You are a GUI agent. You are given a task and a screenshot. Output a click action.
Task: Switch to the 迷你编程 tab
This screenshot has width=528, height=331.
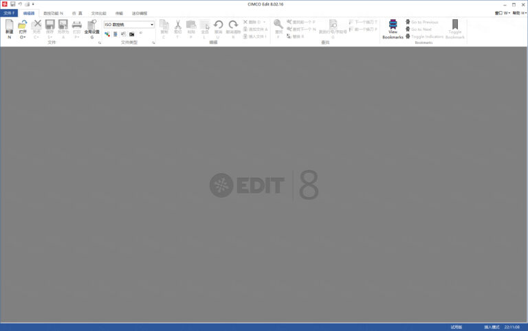pos(140,13)
